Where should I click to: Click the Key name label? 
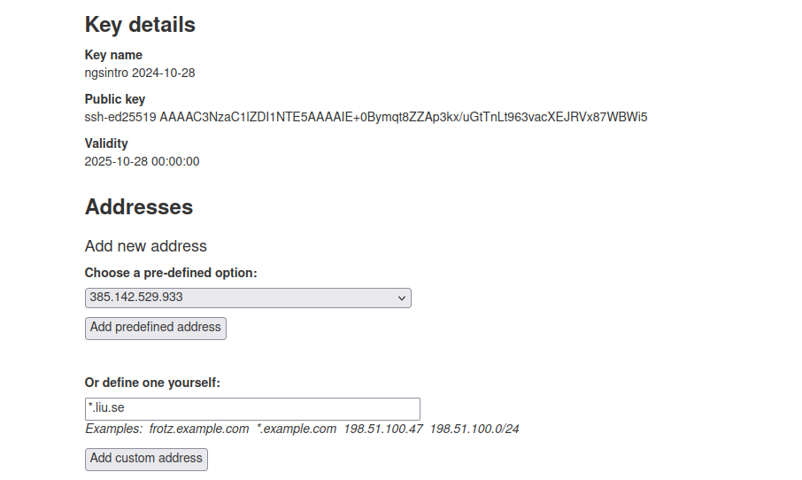click(113, 55)
